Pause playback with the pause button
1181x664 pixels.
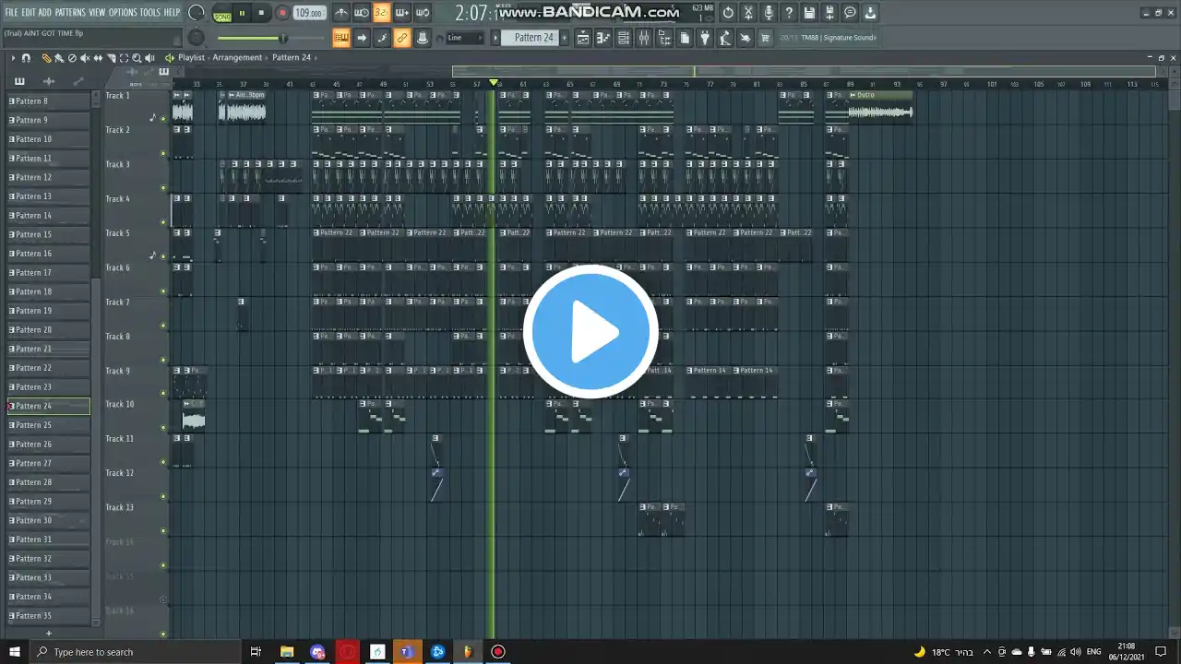click(x=242, y=13)
